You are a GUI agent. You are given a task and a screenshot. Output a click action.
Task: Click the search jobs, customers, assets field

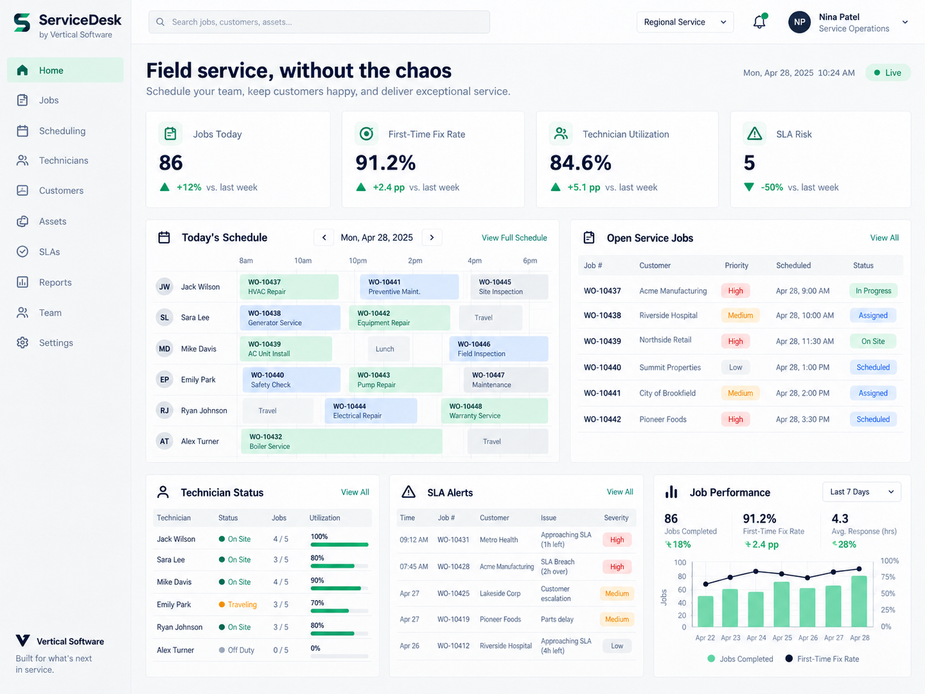tap(319, 22)
